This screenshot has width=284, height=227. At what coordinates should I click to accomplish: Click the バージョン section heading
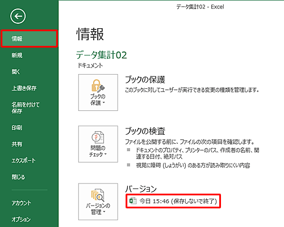[141, 189]
